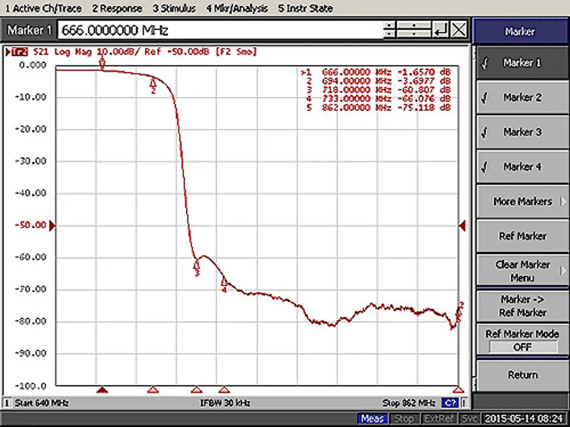This screenshot has width=570, height=427.
Task: Select marker 3 triangle on the trace
Action: (197, 266)
